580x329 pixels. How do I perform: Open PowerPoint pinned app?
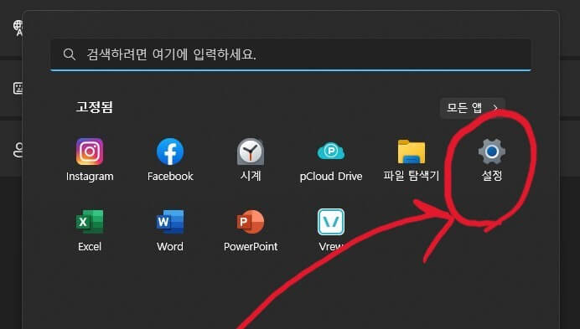click(x=251, y=222)
